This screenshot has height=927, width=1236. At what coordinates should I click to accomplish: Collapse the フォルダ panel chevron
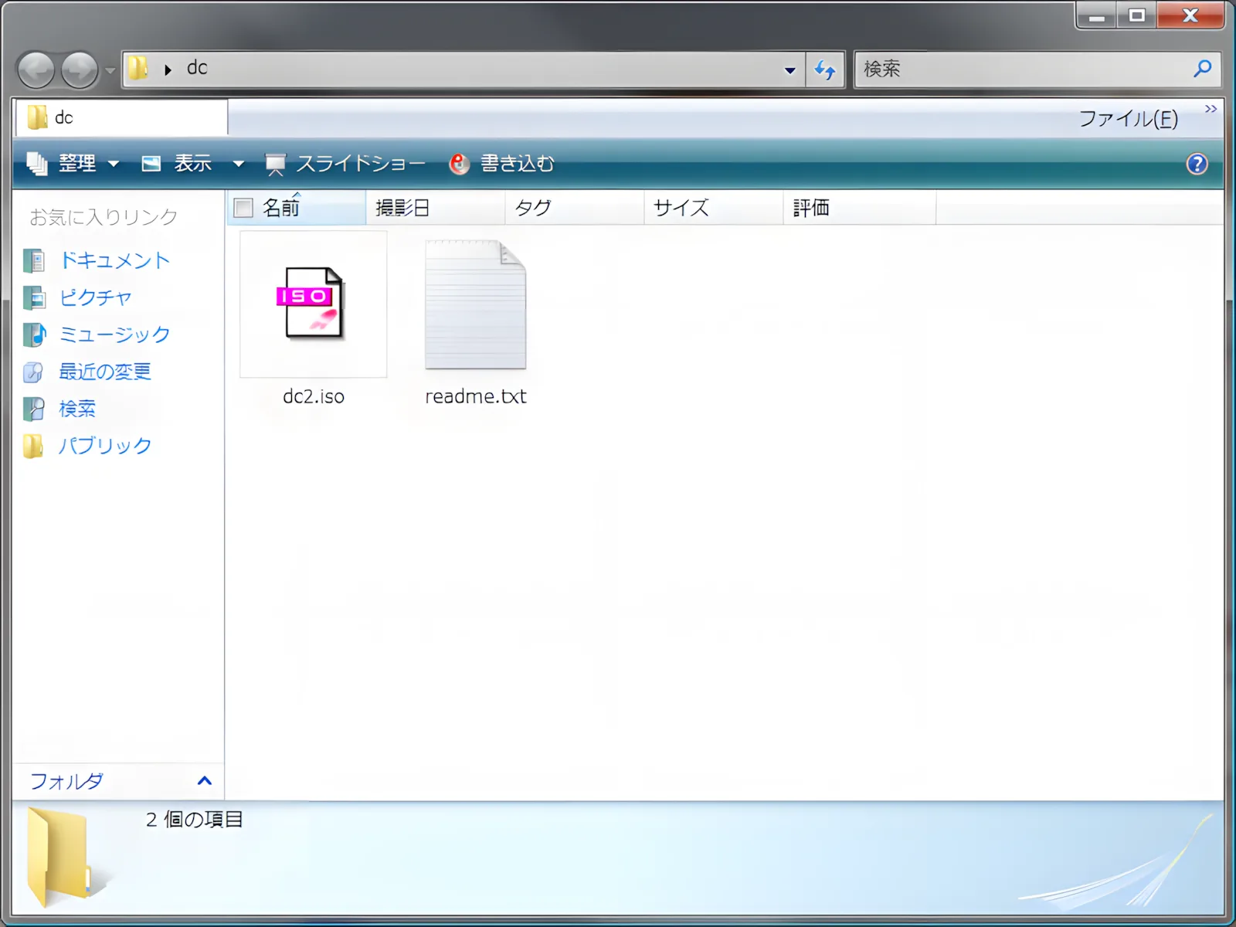tap(204, 781)
